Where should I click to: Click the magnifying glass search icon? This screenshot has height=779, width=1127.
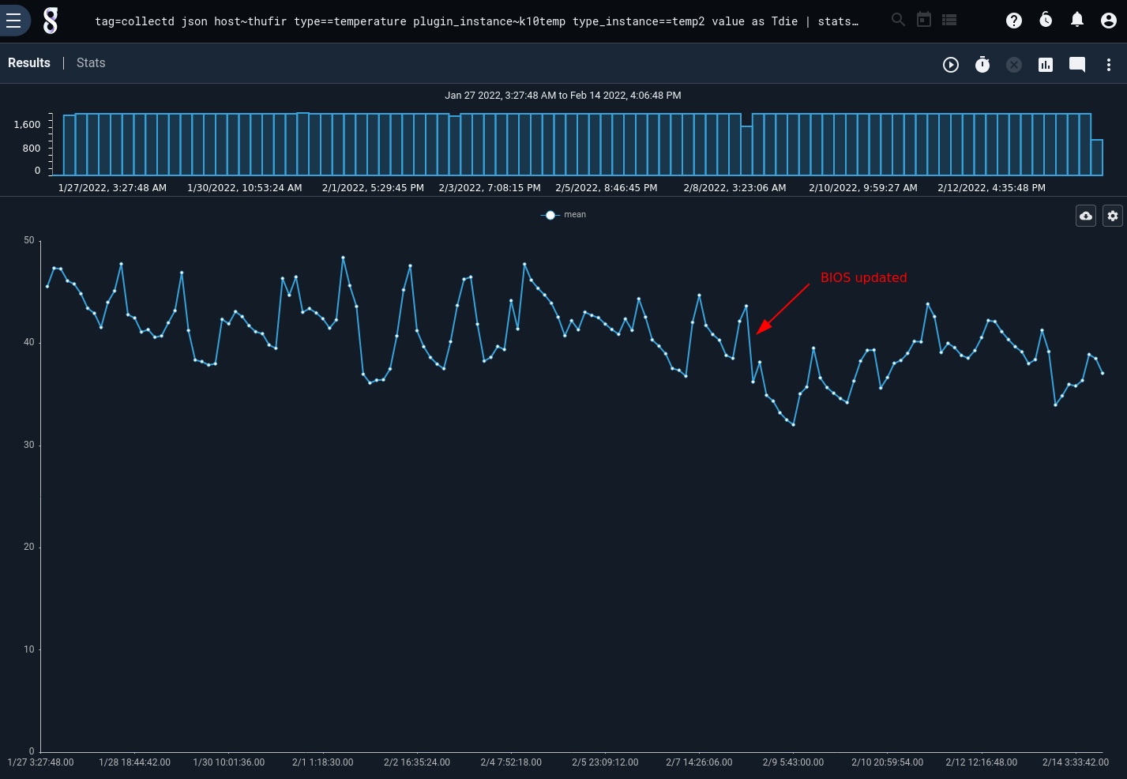pos(898,20)
